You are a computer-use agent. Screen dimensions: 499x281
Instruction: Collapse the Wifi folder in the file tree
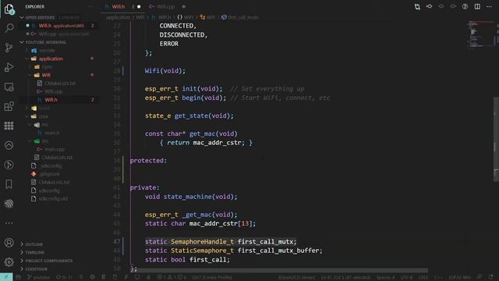pos(46,75)
